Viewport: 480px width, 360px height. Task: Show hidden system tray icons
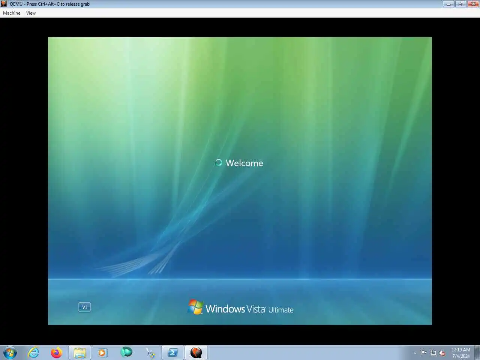pyautogui.click(x=415, y=353)
